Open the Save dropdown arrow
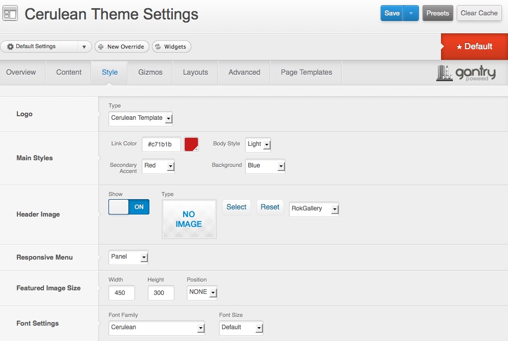Viewport: 508px width, 341px height. (411, 13)
